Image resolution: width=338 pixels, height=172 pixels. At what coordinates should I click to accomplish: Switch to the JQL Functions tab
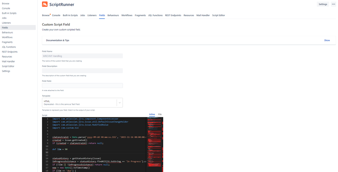[x=155, y=15]
